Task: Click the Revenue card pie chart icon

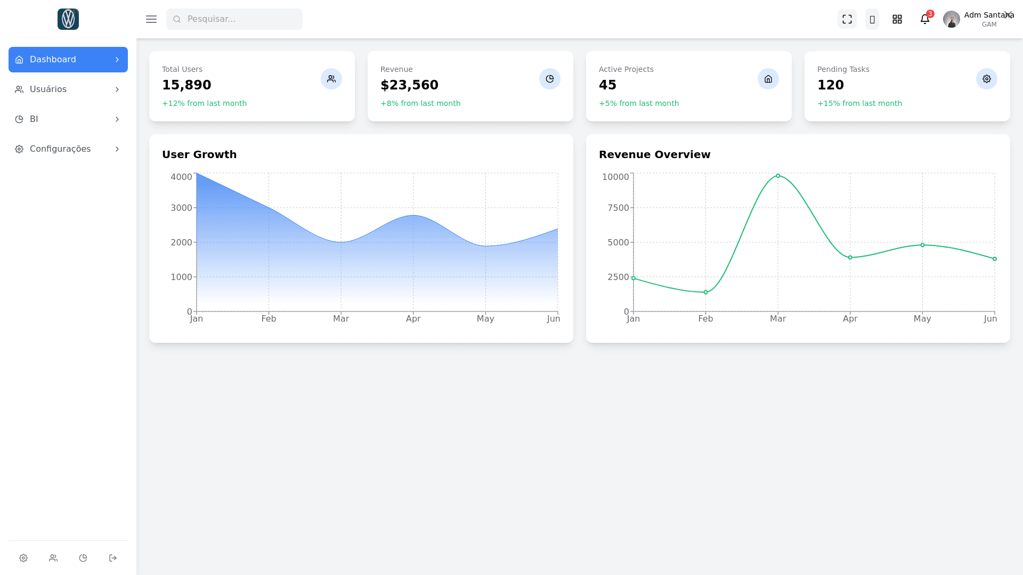Action: click(x=549, y=79)
